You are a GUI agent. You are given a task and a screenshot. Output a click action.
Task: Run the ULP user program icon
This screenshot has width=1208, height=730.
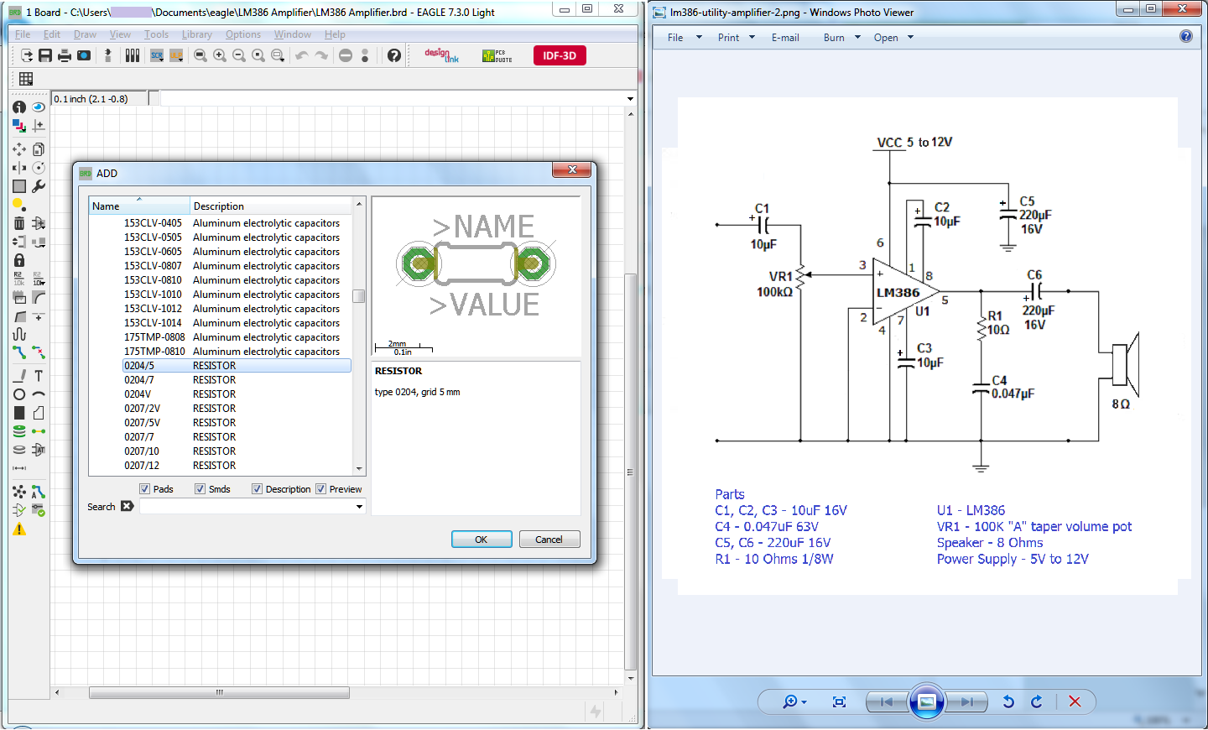[x=176, y=55]
